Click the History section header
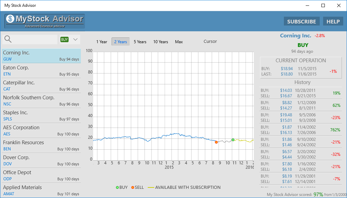 pyautogui.click(x=302, y=82)
